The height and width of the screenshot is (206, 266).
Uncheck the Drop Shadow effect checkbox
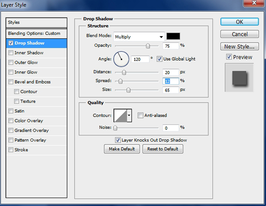tap(11, 43)
